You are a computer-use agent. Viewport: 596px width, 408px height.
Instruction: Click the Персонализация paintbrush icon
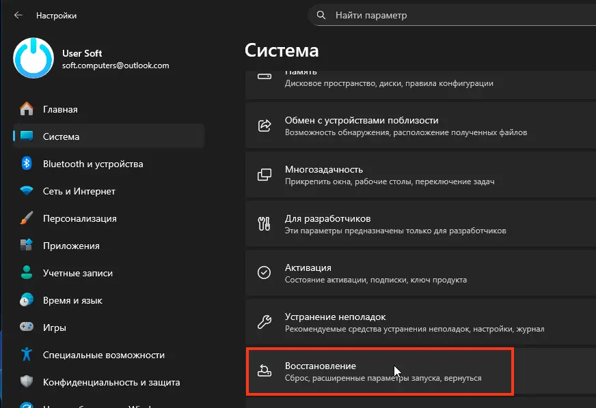27,218
